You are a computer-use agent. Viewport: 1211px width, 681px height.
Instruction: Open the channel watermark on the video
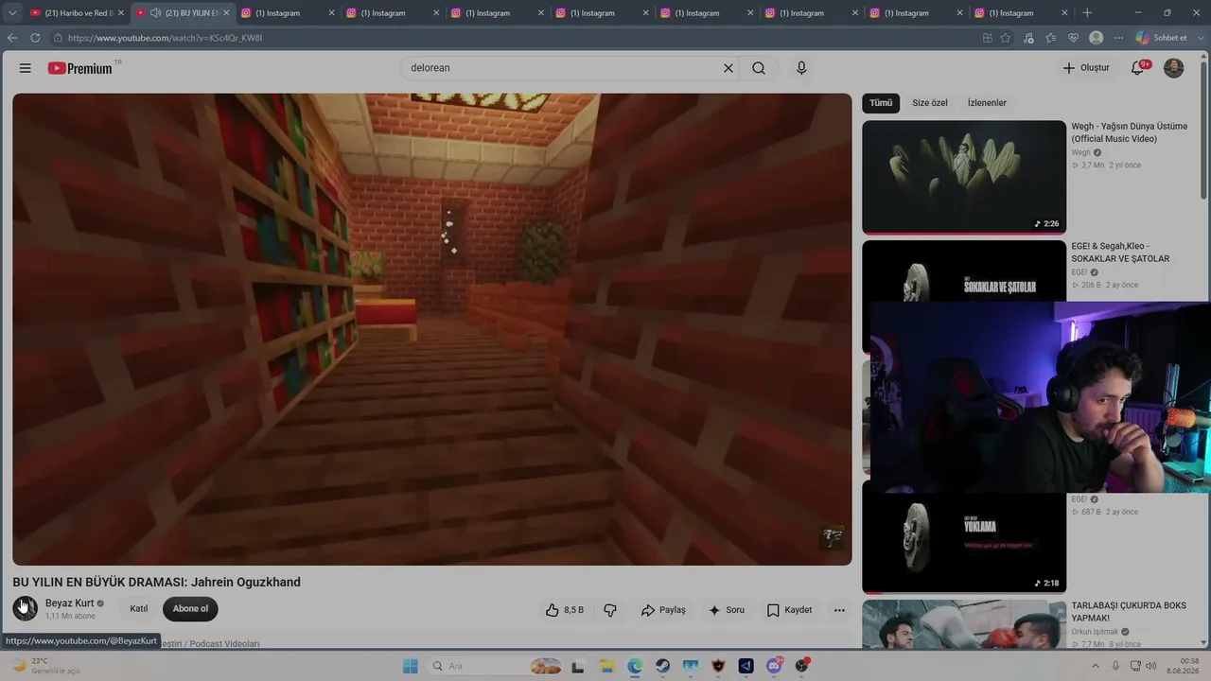pos(833,537)
